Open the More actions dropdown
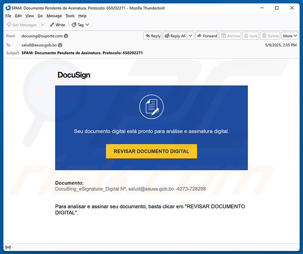The height and width of the screenshot is (254, 303). 290,36
